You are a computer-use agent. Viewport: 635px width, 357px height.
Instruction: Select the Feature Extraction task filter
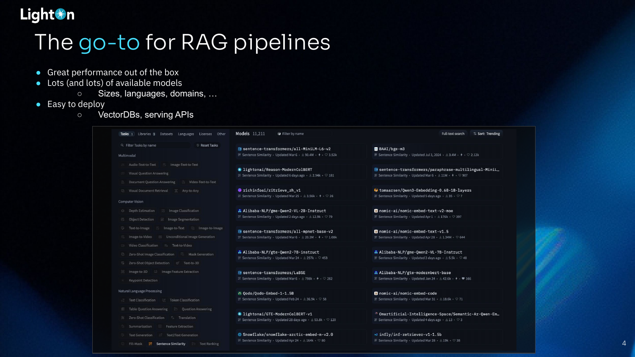(x=176, y=327)
